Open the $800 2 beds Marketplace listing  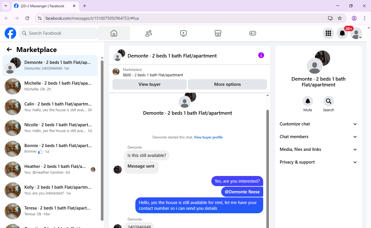[x=153, y=75]
